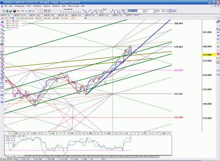Click the FIB time tool icon

pos(123,11)
